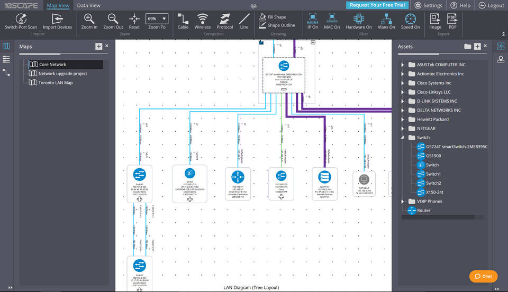Expand the Cisco Systems Inc folder
Screen dimensions: 508x292
[403, 83]
